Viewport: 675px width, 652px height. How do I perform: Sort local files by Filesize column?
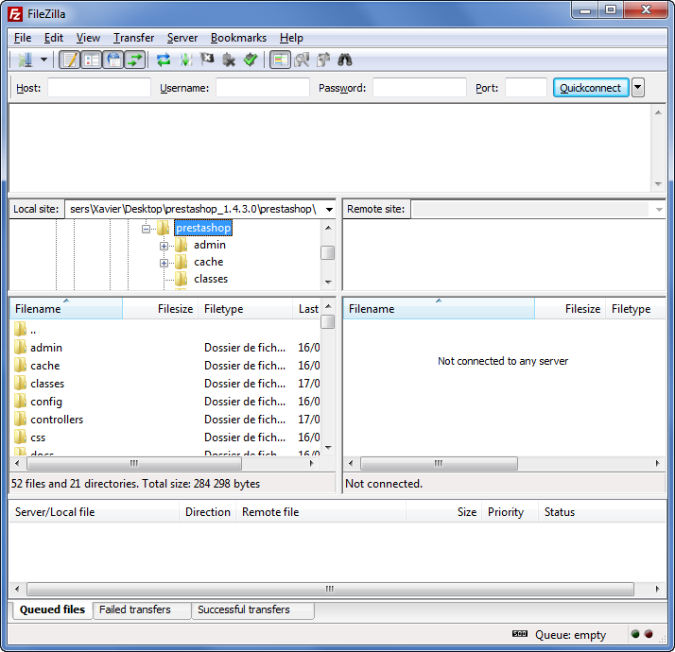(160, 309)
